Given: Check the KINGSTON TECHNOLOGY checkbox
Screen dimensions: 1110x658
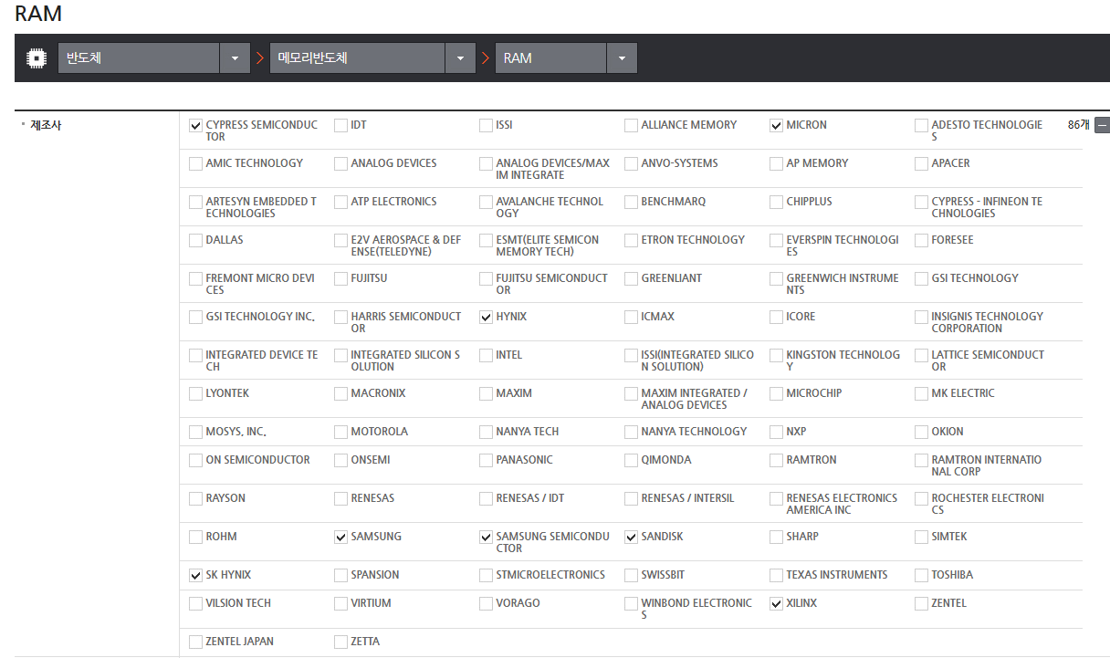Looking at the screenshot, I should click(776, 355).
